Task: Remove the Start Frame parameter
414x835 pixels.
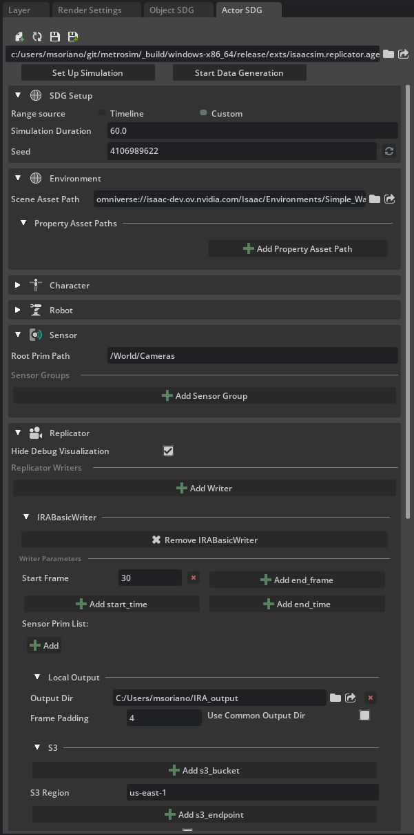Action: 193,578
